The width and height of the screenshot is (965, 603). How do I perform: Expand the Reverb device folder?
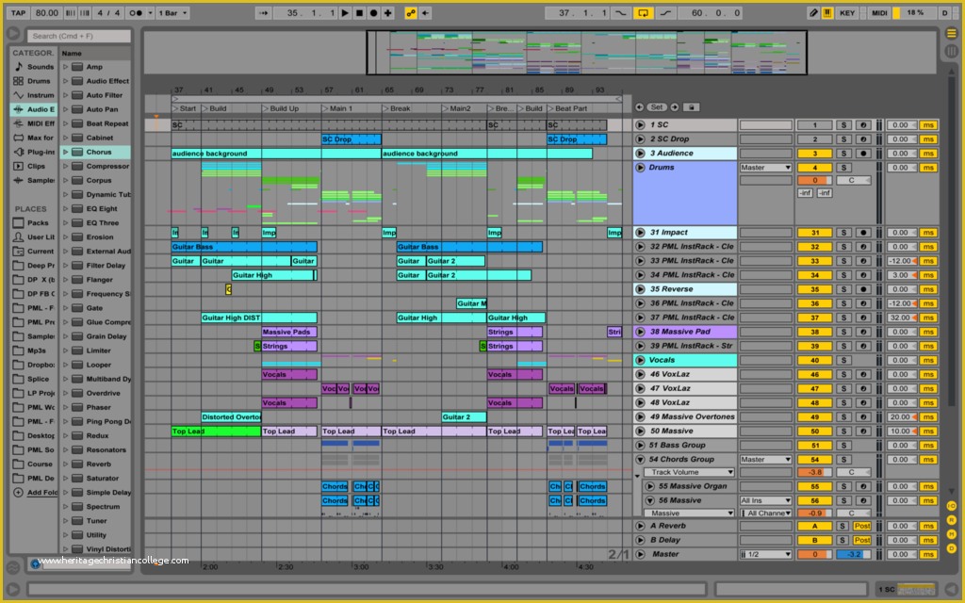(x=65, y=464)
